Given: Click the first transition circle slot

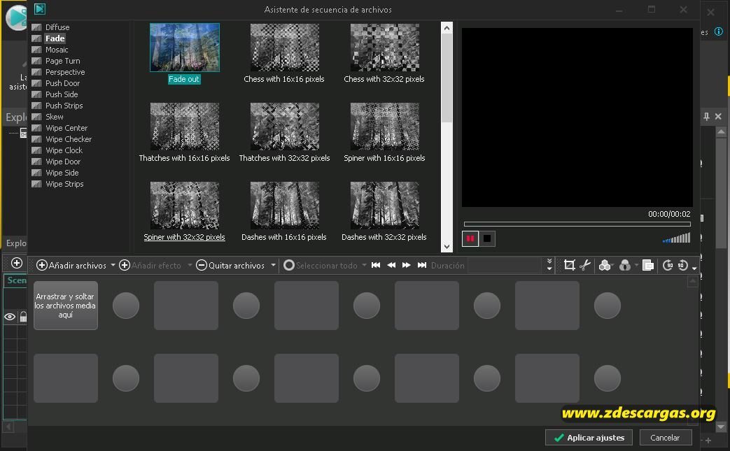Looking at the screenshot, I should click(126, 306).
